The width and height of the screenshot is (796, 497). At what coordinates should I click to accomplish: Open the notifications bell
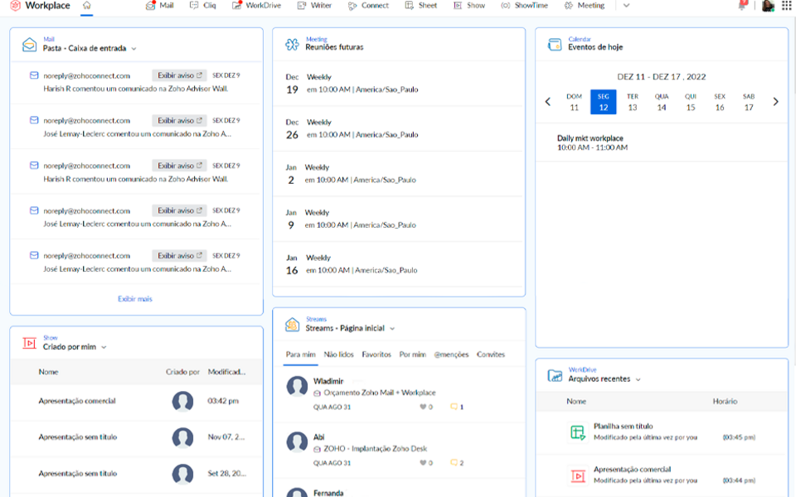(743, 6)
